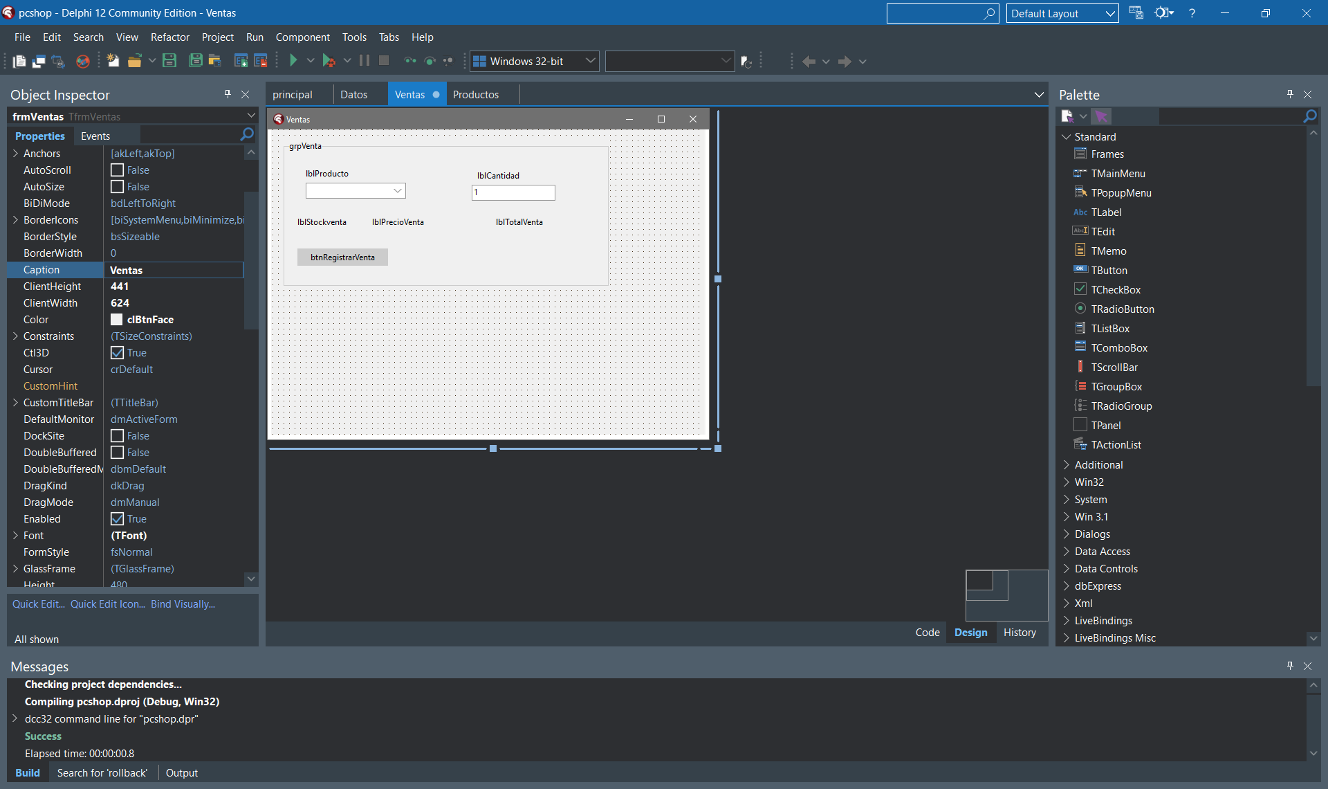
Task: Click the Palette search magnifier icon
Action: tap(1310, 116)
